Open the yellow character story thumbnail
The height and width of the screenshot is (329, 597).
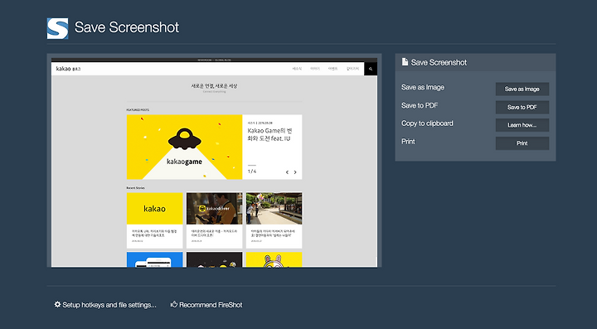pyautogui.click(x=274, y=259)
